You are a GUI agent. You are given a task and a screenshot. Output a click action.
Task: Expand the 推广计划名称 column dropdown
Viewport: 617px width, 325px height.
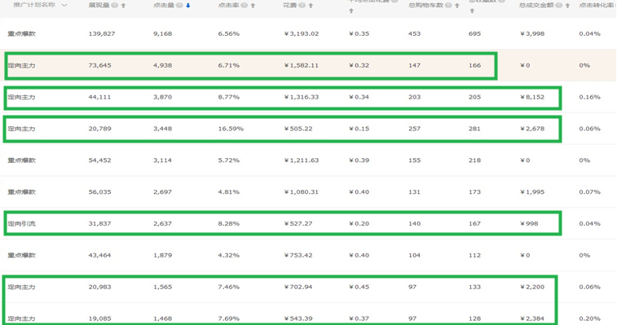click(x=64, y=5)
